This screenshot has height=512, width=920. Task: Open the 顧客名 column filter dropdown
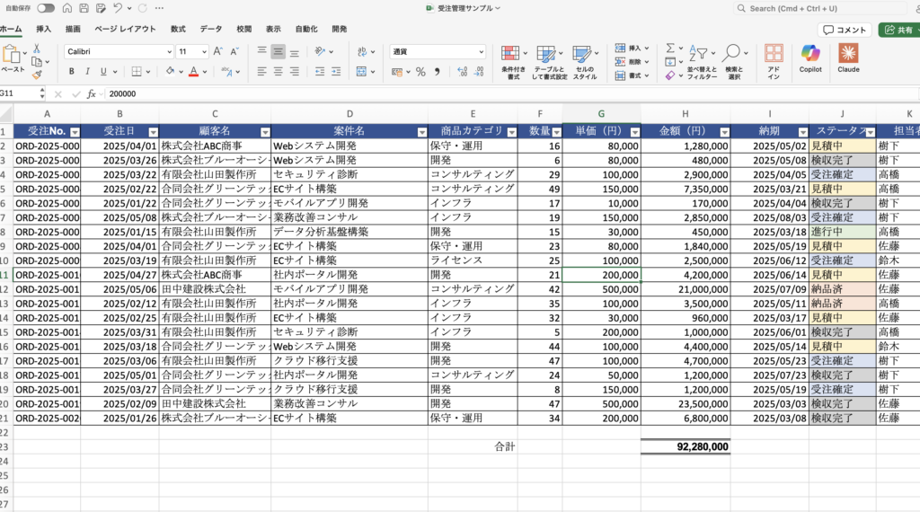pos(263,132)
